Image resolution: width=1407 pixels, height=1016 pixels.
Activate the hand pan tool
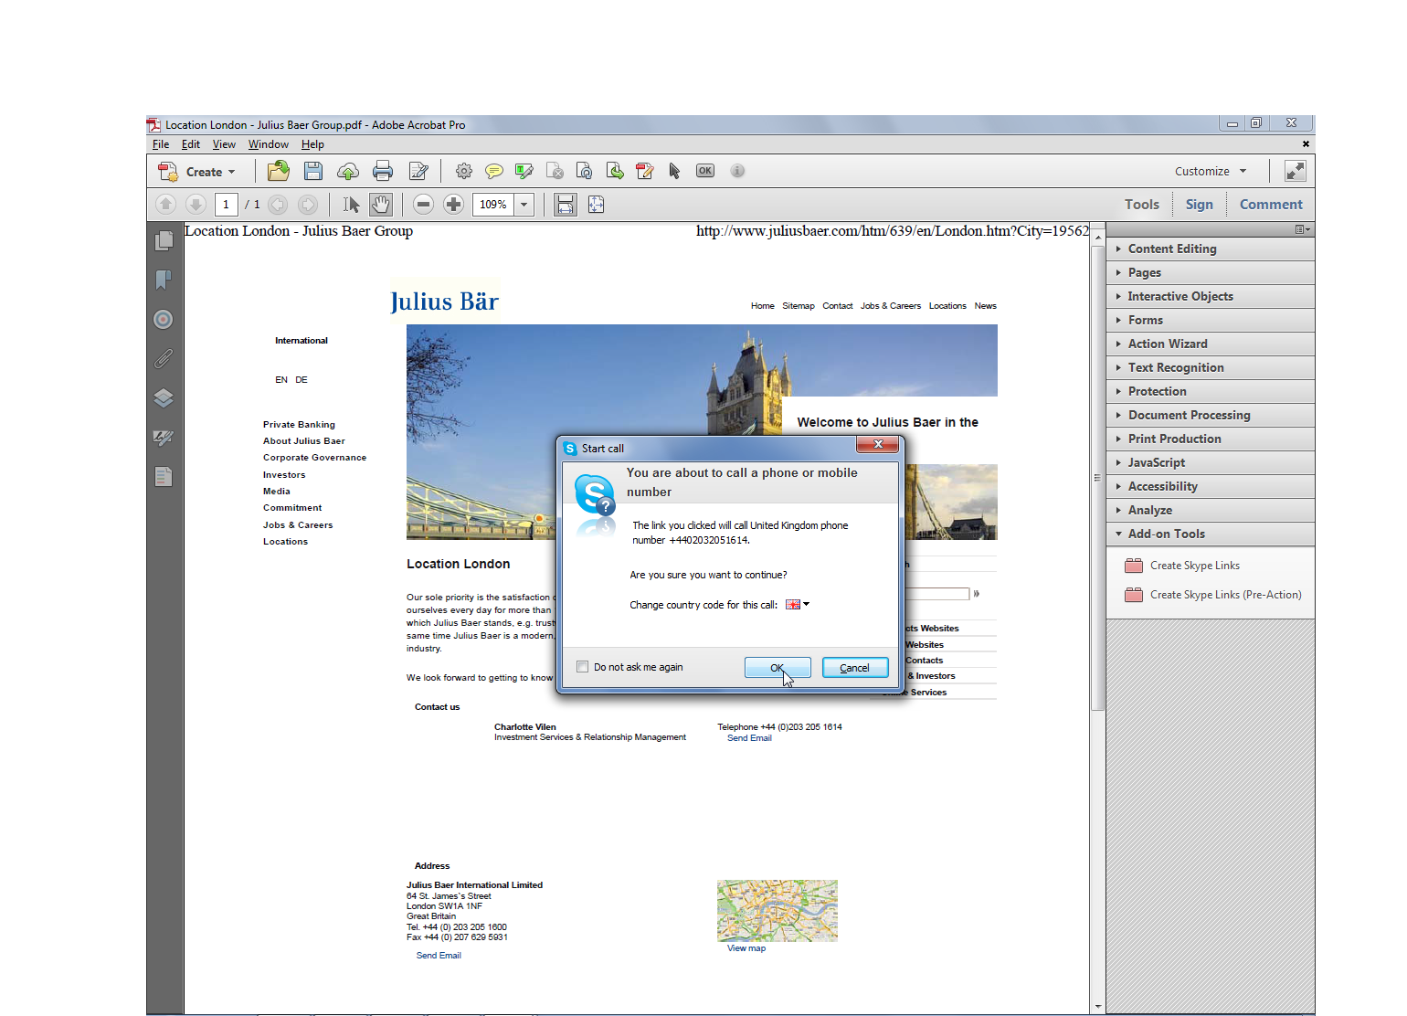pyautogui.click(x=381, y=205)
